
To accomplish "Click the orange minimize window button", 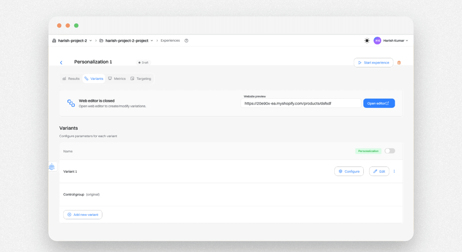I will pos(68,26).
